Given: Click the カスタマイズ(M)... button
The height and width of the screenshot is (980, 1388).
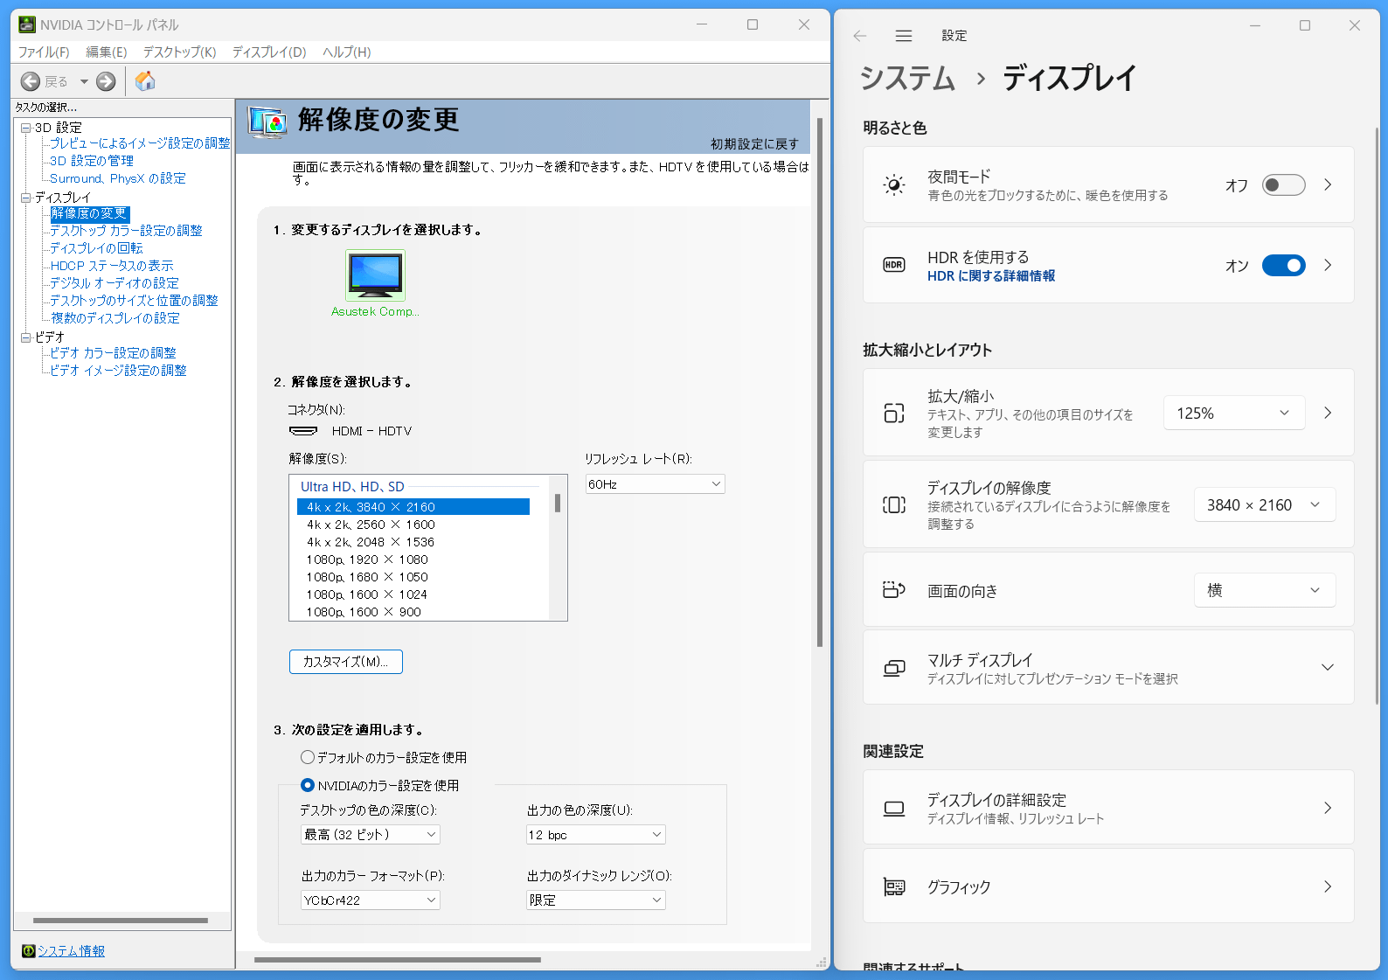Looking at the screenshot, I should (346, 662).
